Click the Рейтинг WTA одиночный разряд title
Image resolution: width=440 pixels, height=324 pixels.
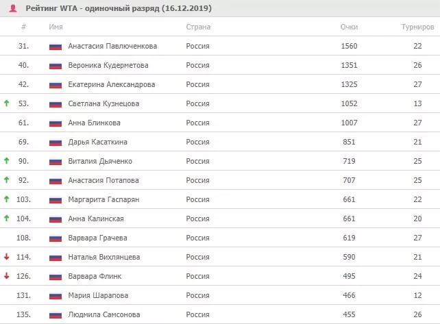(x=119, y=8)
